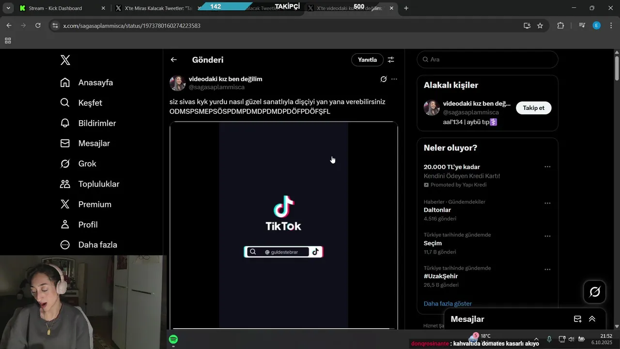Click taskbar microphone icon

point(549,339)
